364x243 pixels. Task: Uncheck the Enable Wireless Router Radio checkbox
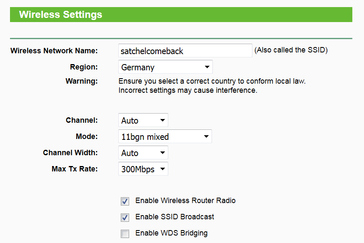[125, 201]
